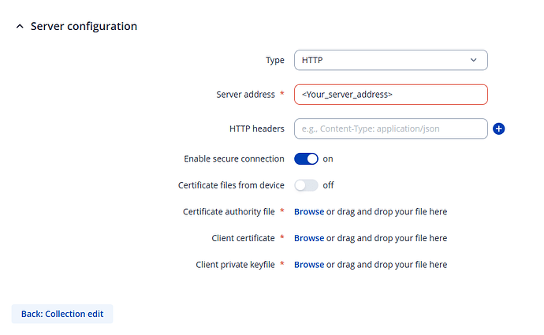This screenshot has height=335, width=544.
Task: Click the Type field label
Action: click(x=274, y=60)
